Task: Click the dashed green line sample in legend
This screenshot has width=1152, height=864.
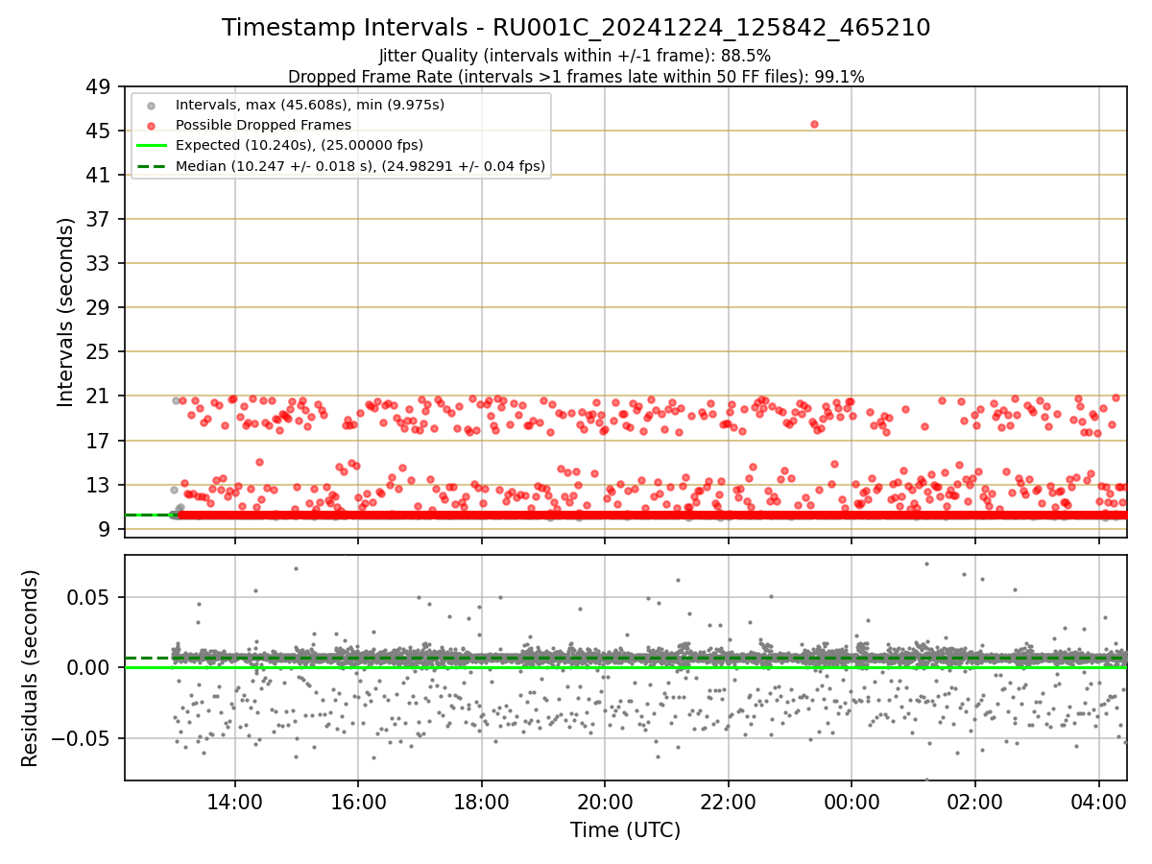Action: point(153,166)
